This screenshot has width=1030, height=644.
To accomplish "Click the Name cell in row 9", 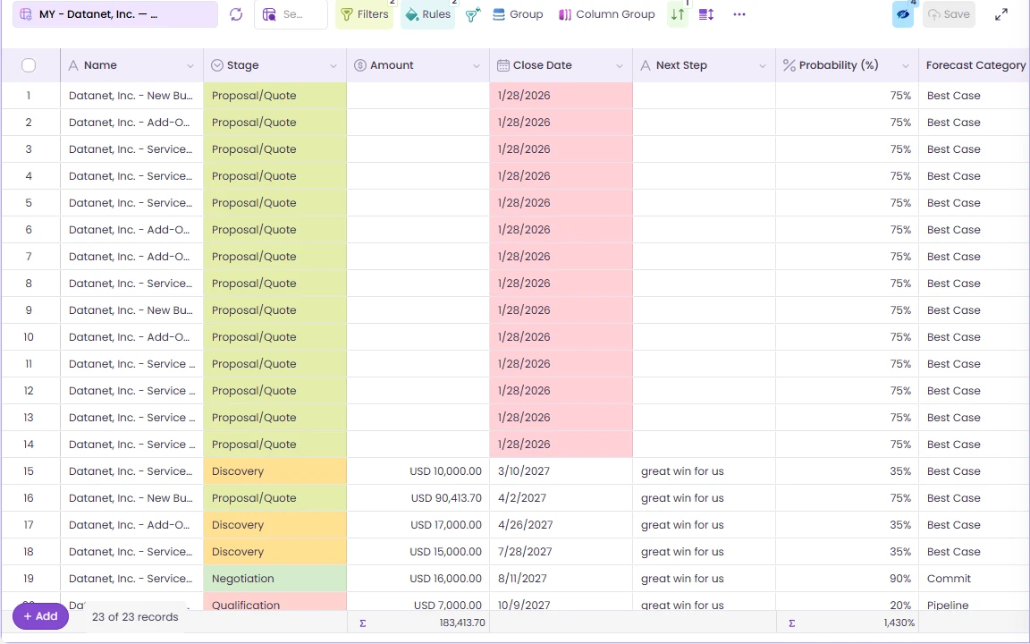I will pyautogui.click(x=131, y=310).
